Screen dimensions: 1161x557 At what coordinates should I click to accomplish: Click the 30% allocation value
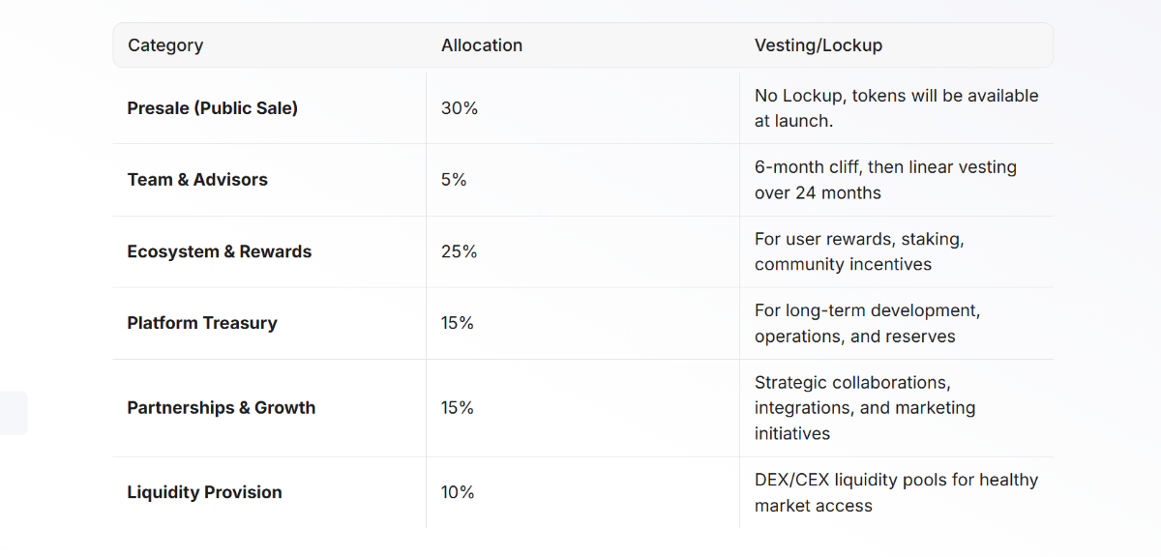point(460,108)
